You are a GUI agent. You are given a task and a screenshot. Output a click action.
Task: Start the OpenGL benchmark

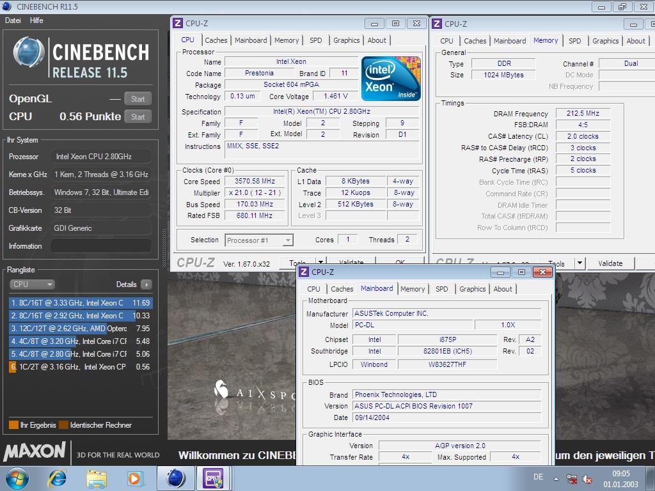138,98
